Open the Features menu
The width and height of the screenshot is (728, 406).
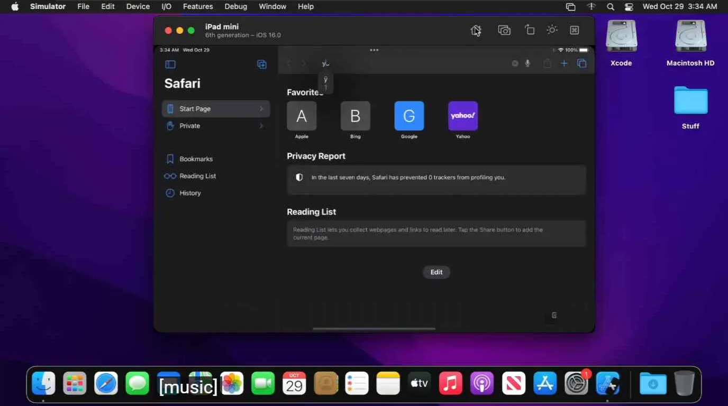click(198, 6)
